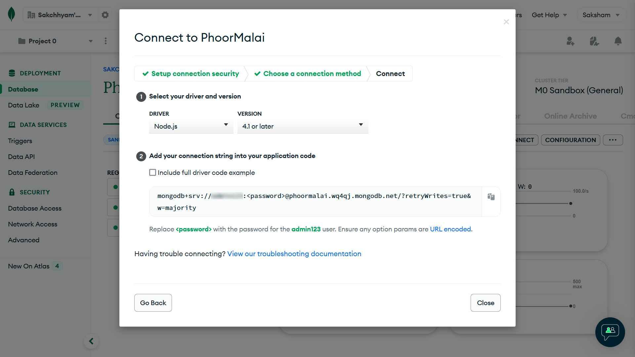Open the support chat bubble

(x=610, y=332)
